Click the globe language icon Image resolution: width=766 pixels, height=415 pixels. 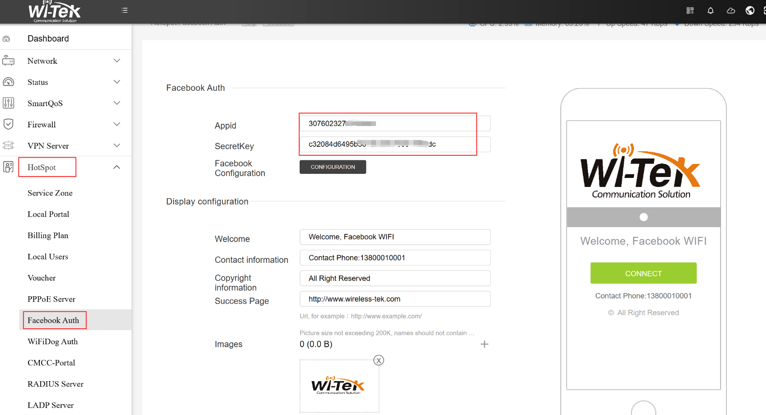(750, 10)
